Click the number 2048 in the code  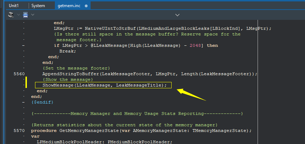(195, 46)
